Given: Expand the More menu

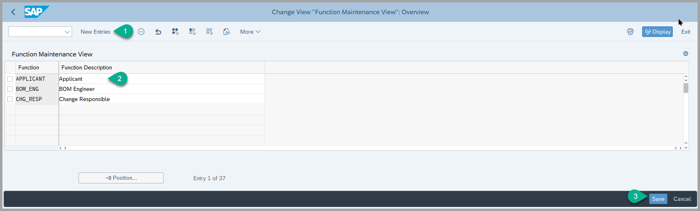Looking at the screenshot, I should 250,32.
